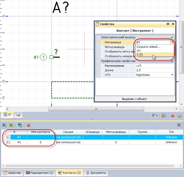This screenshot has width=184, height=177.
Task: Click the Id вывода column header
Action: (x=93, y=132)
